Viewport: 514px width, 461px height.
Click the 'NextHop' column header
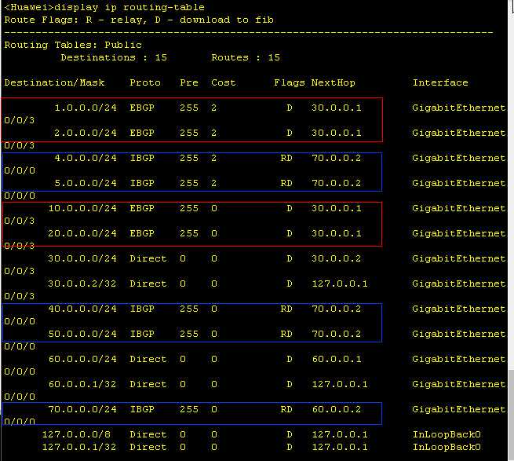(333, 82)
